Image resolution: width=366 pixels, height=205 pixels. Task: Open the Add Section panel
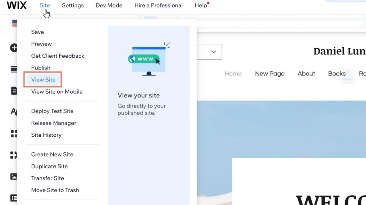[x=14, y=69]
